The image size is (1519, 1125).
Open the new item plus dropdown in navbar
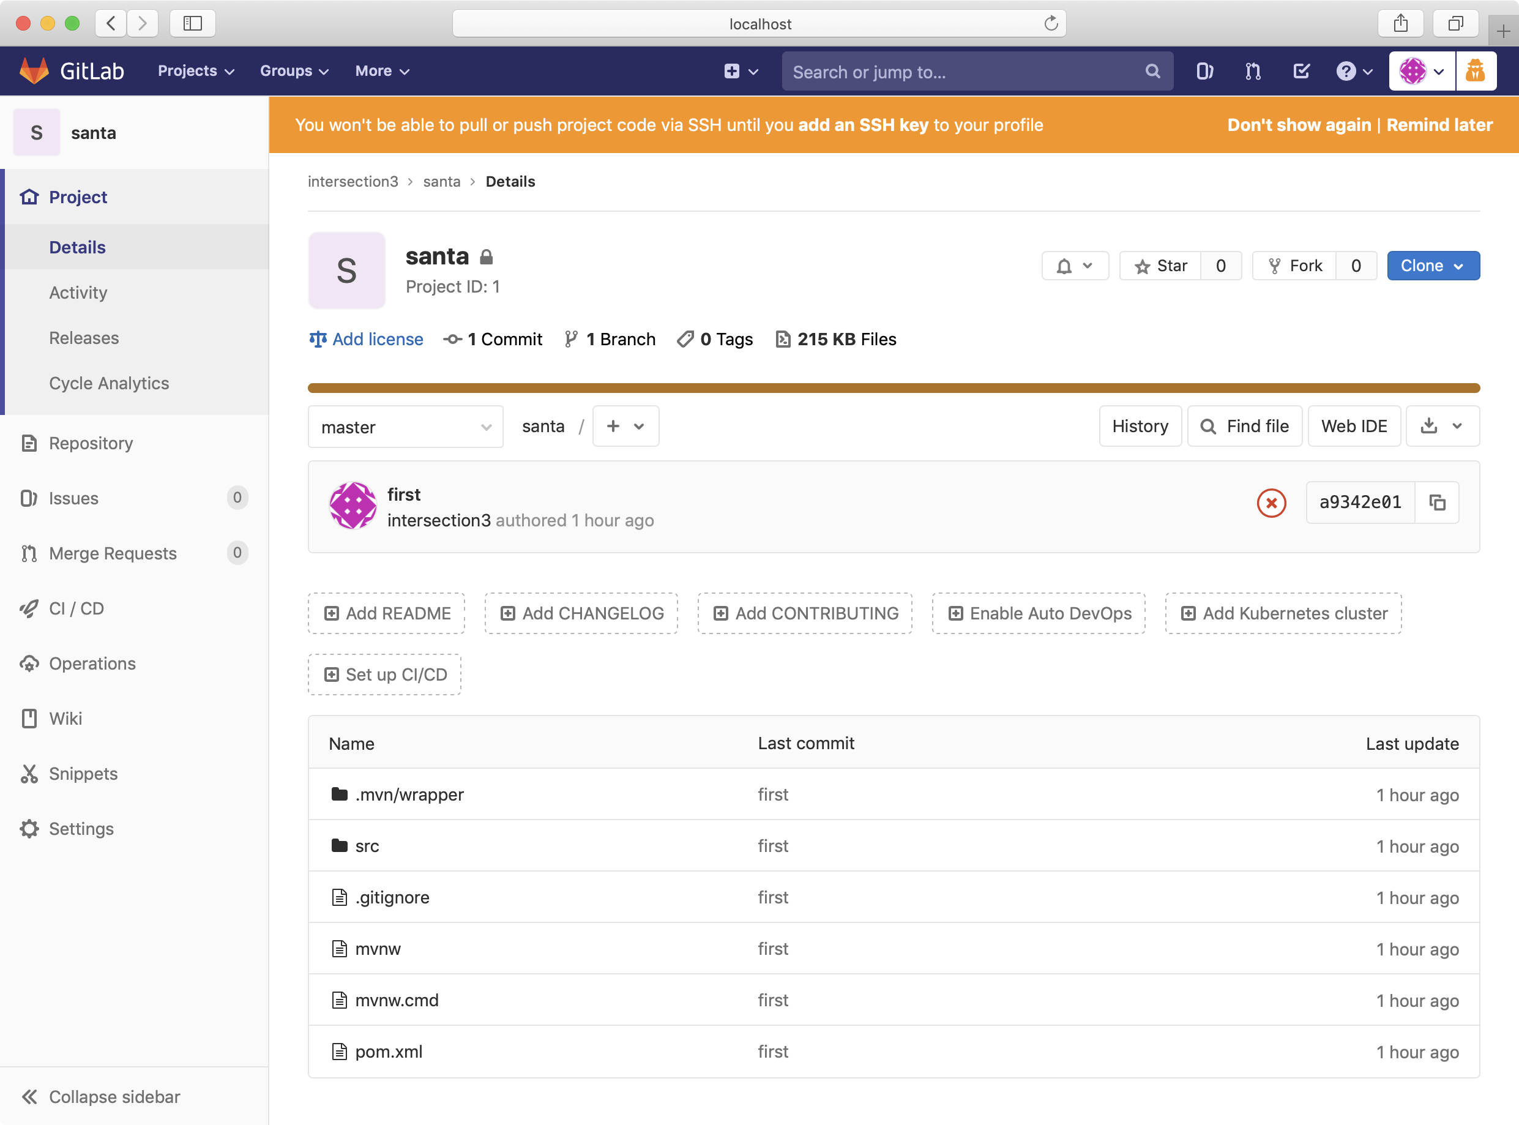(741, 71)
